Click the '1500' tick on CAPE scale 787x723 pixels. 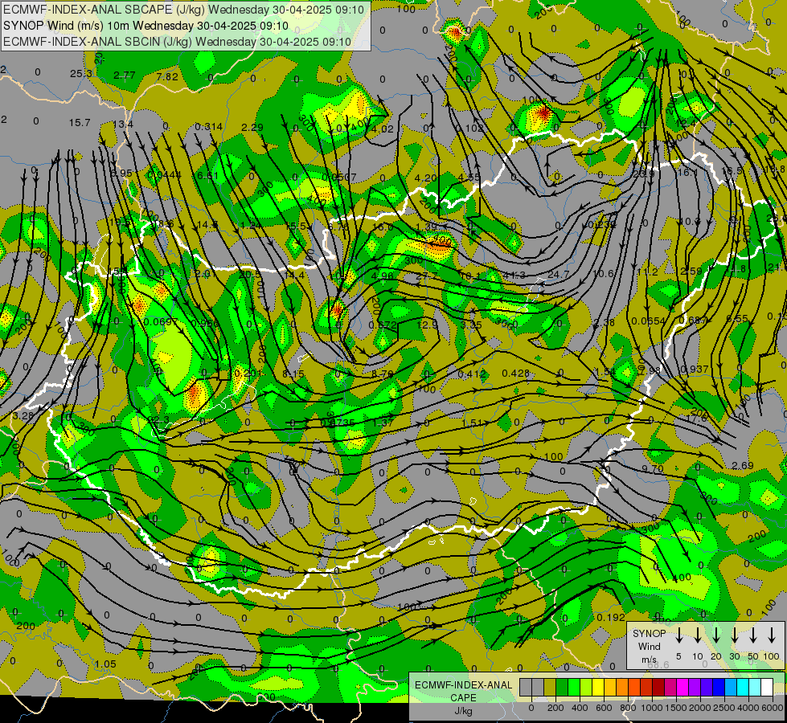[676, 708]
